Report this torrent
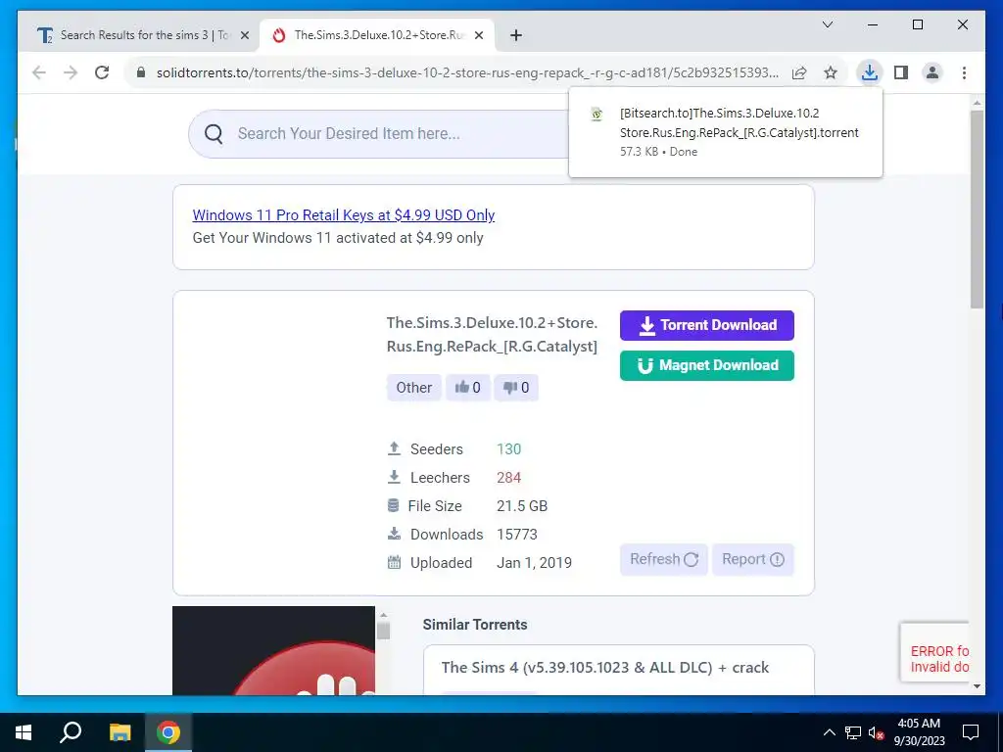 (x=753, y=559)
